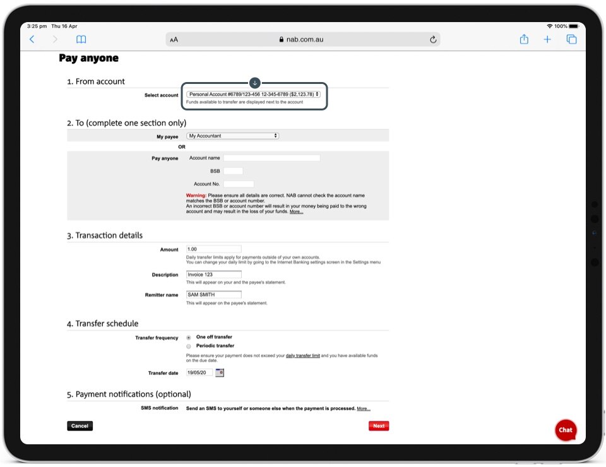Tap the AA reader text size button
Screen dimensions: 606x467
[174, 39]
